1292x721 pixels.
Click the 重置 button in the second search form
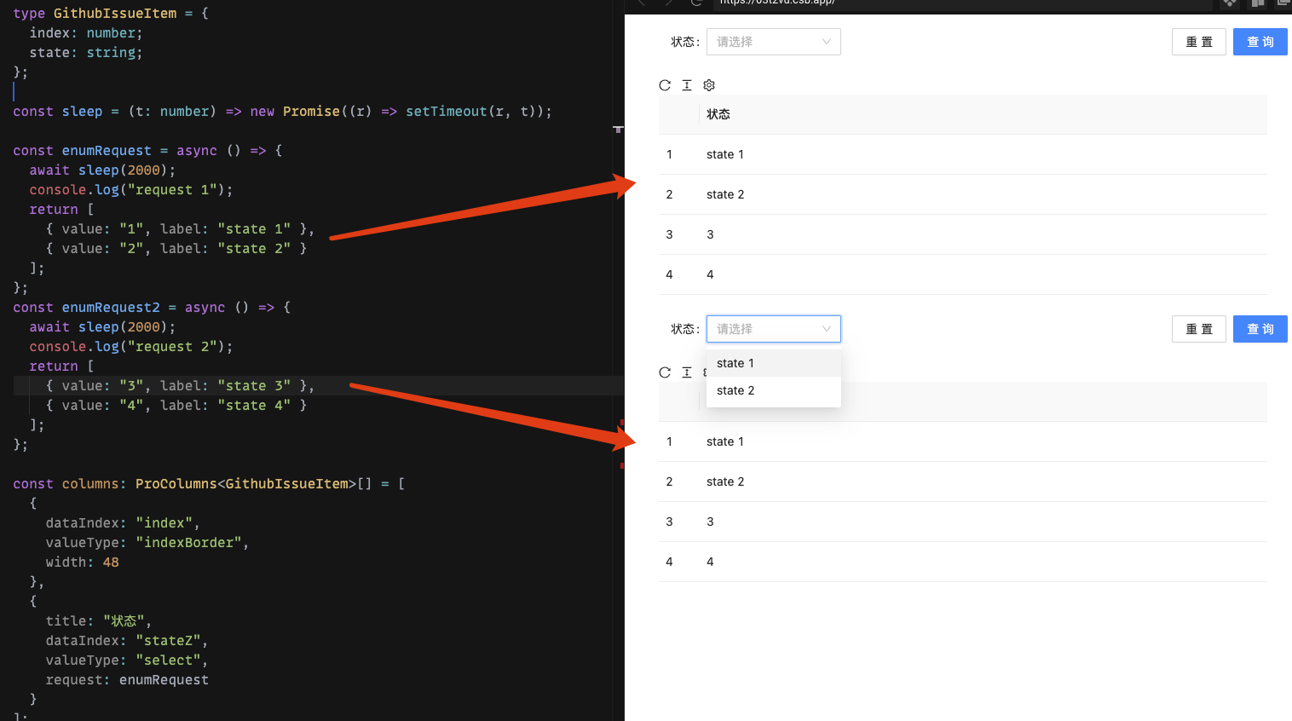tap(1198, 328)
